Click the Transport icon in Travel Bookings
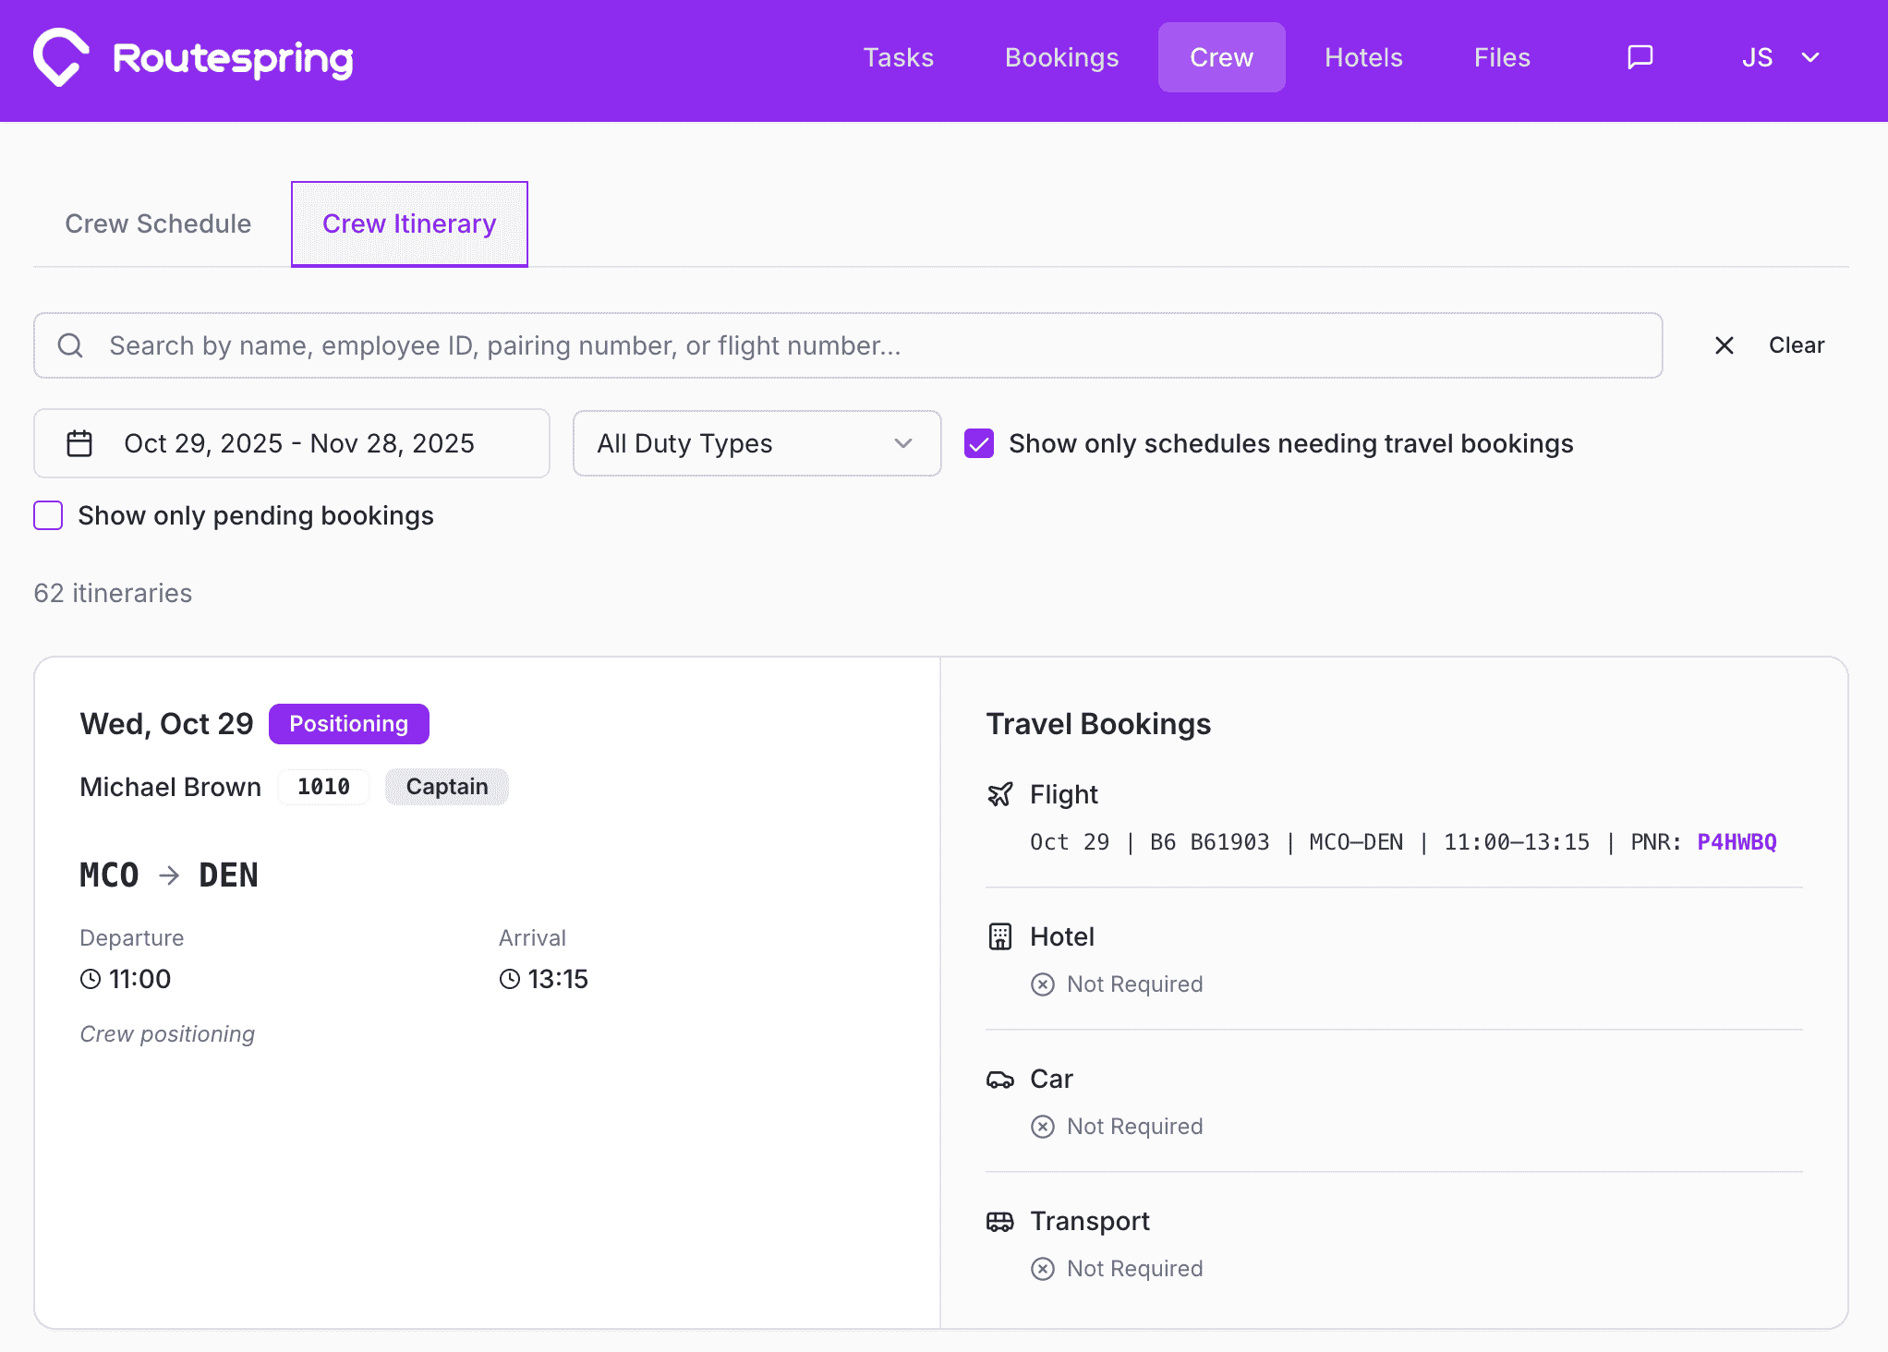The image size is (1888, 1352). (1000, 1220)
